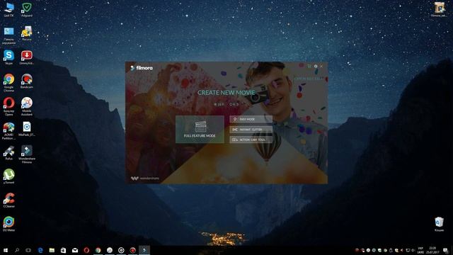The image size is (453, 255).
Task: Open the taskbar clock and date
Action: 432,250
